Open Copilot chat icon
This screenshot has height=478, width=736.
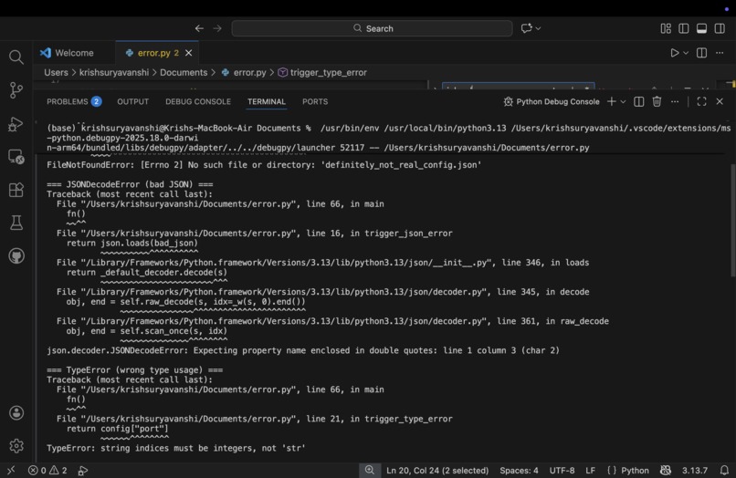tap(527, 28)
